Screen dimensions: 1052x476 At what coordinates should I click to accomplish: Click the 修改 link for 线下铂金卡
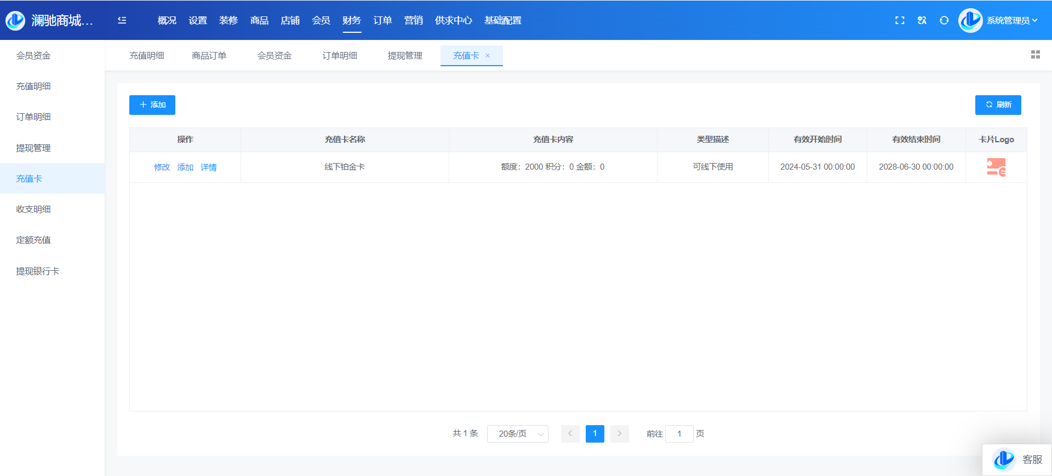pyautogui.click(x=162, y=167)
